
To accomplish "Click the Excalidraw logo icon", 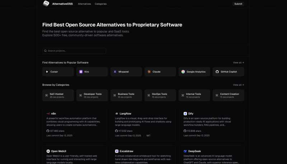I will pyautogui.click(x=117, y=151).
